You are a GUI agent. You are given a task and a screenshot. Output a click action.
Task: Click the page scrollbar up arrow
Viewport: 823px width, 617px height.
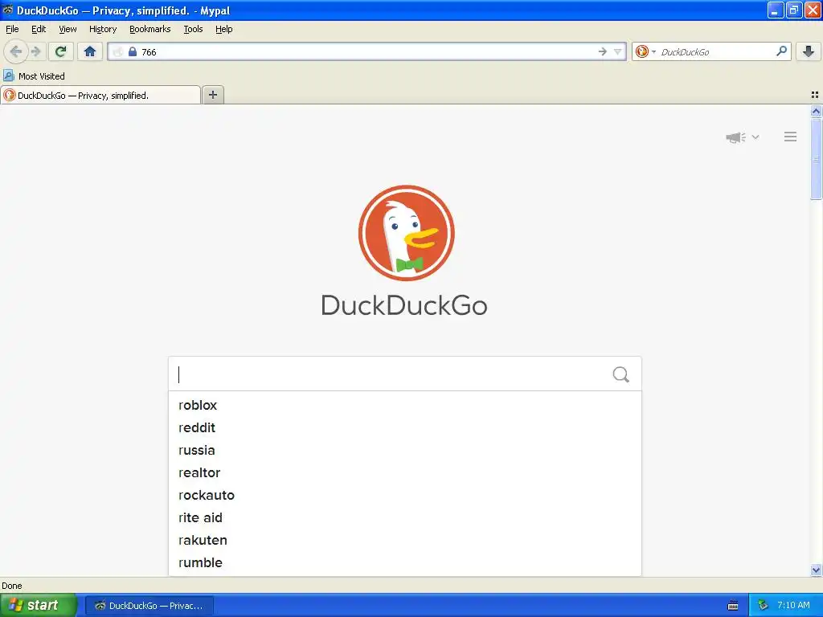816,111
